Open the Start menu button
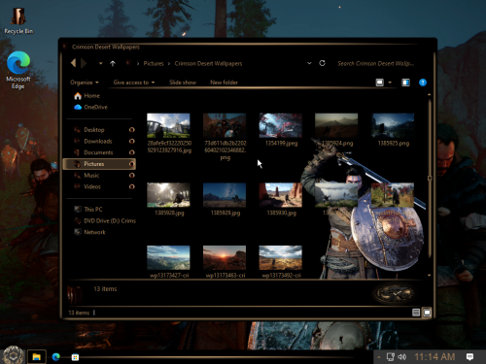The height and width of the screenshot is (364, 486). pyautogui.click(x=13, y=355)
